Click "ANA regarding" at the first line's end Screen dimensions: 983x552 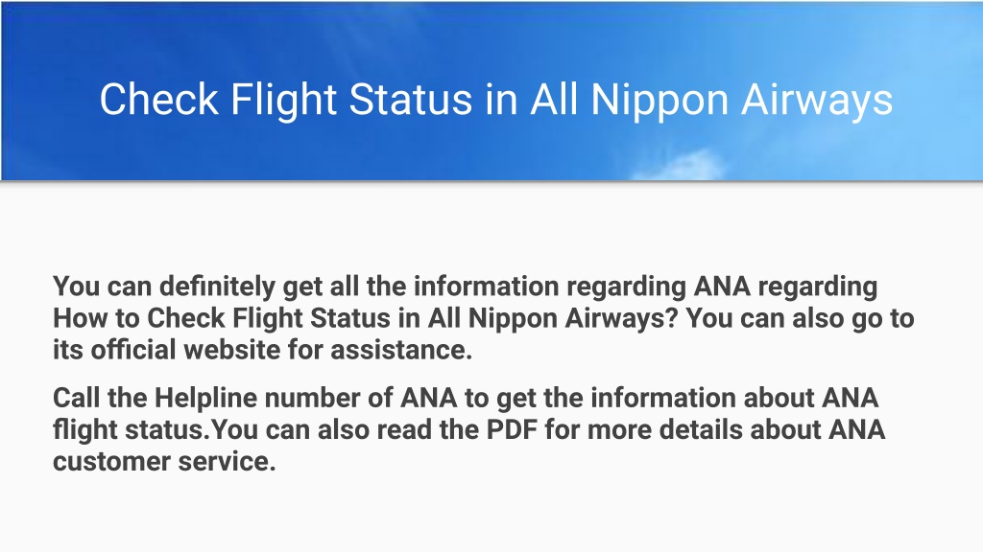(x=785, y=287)
